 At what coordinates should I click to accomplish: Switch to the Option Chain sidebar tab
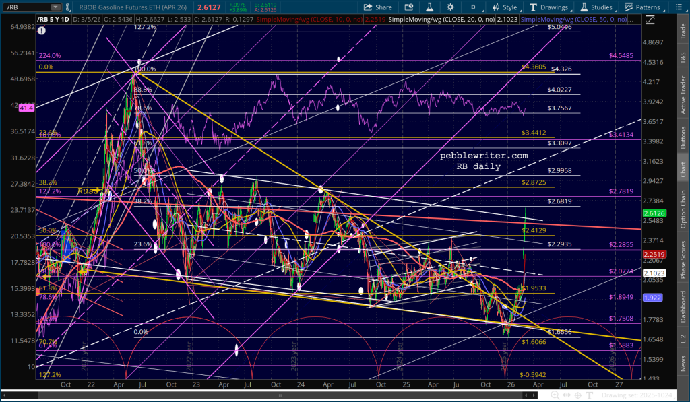click(x=683, y=208)
